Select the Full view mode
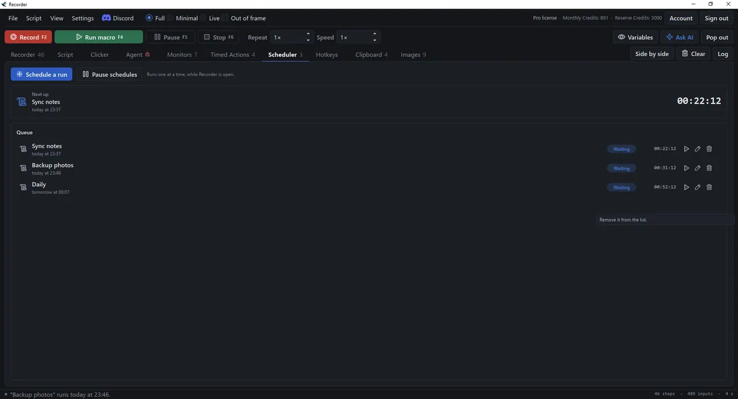738x399 pixels. point(155,18)
